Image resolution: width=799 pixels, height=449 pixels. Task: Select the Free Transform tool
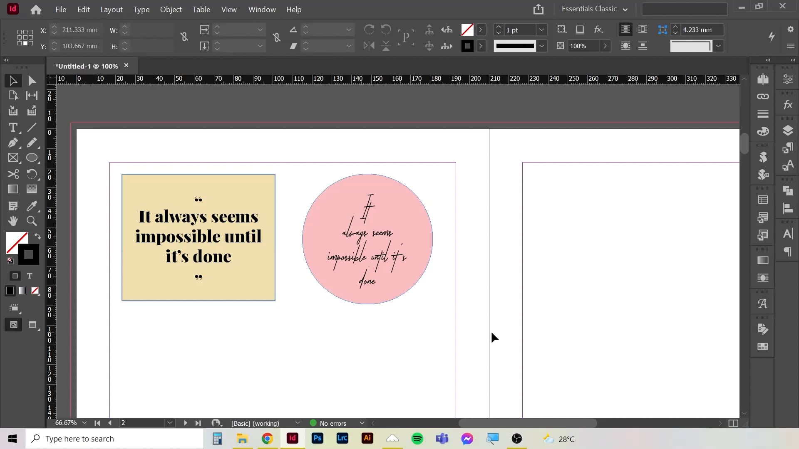coord(32,174)
